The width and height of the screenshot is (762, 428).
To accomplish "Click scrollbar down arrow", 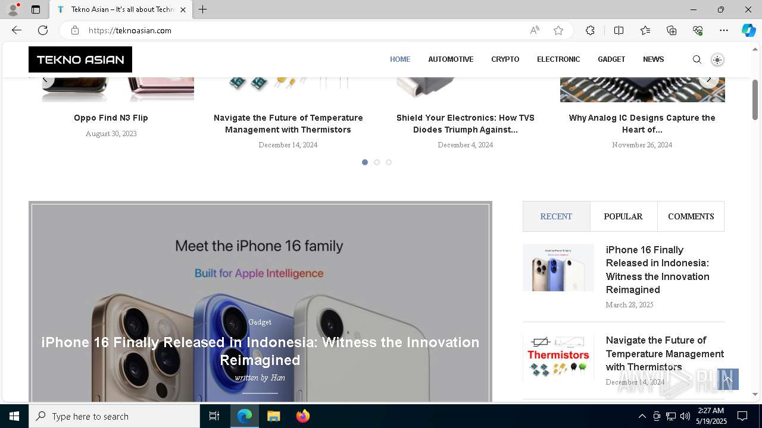I will (755, 394).
